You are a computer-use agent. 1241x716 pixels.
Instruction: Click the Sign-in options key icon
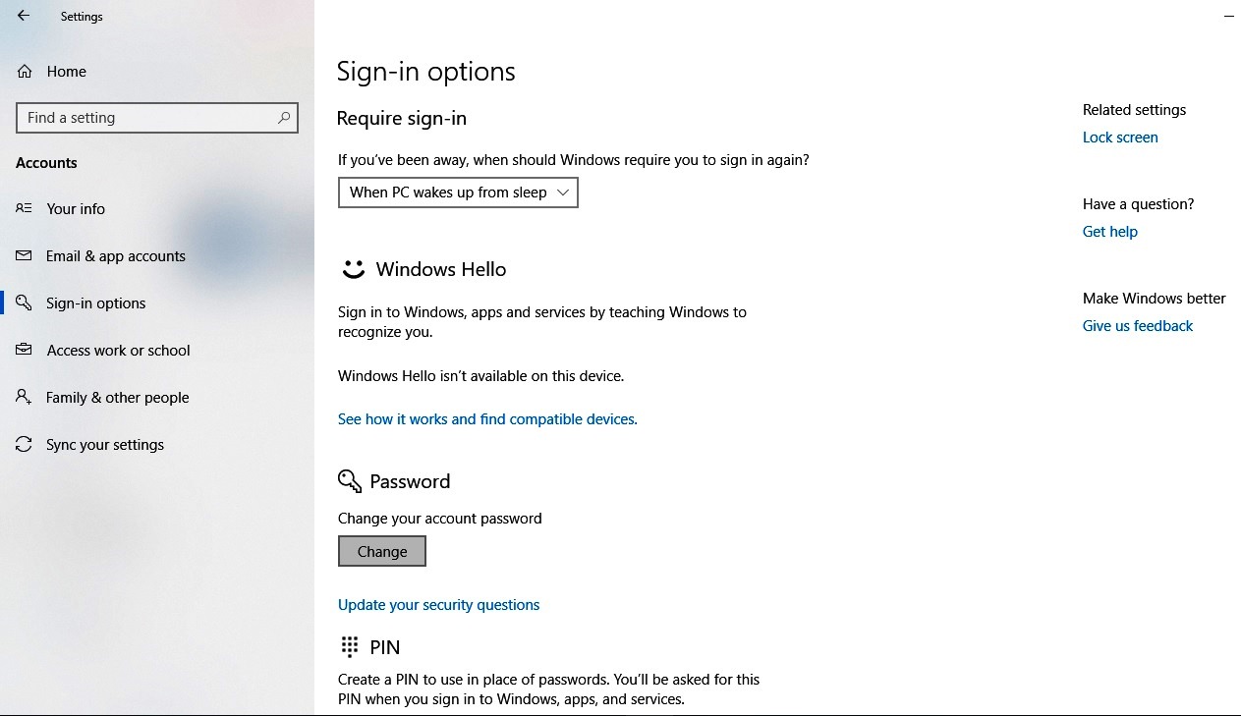pos(25,303)
